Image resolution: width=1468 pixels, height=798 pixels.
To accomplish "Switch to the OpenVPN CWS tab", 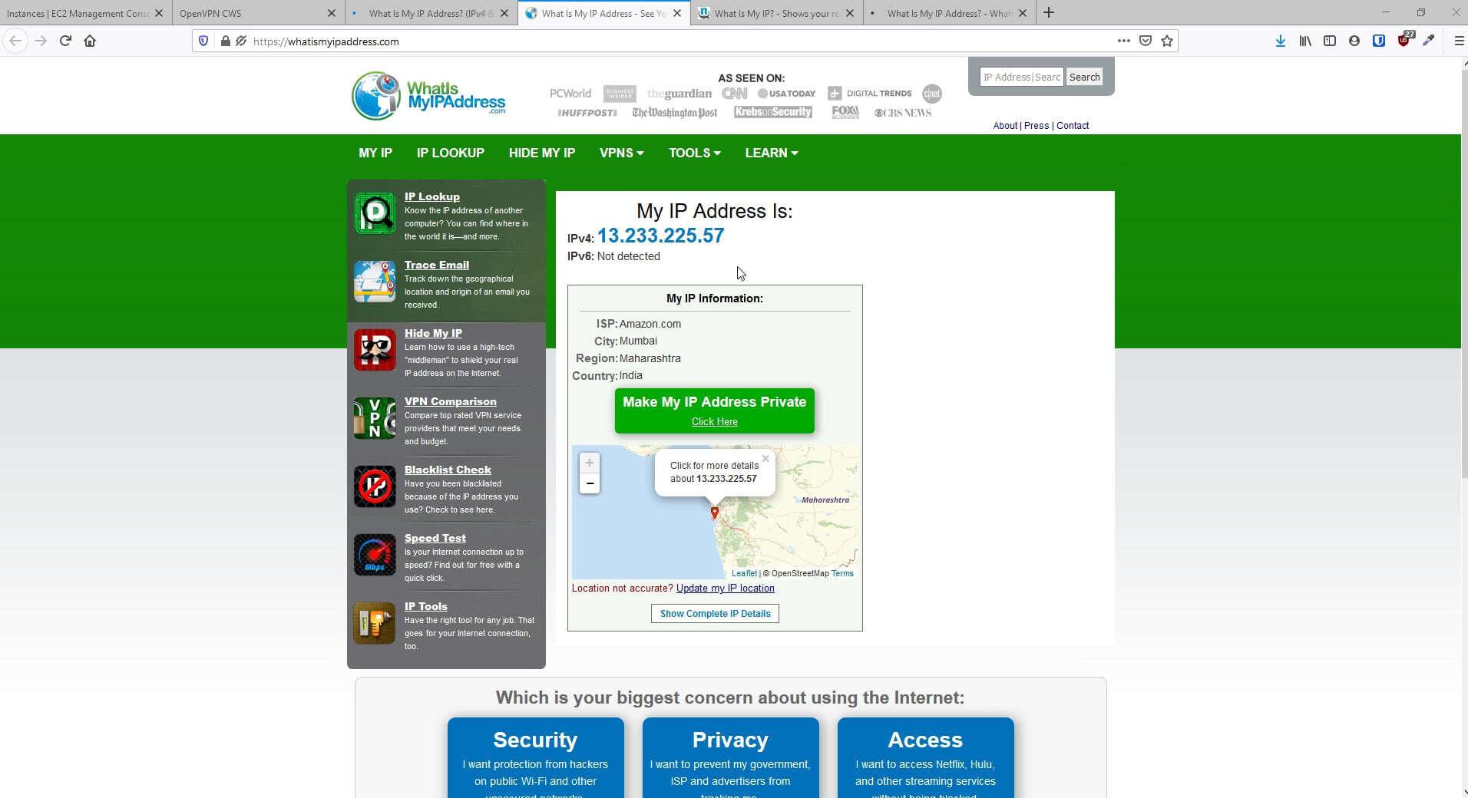I will (246, 13).
